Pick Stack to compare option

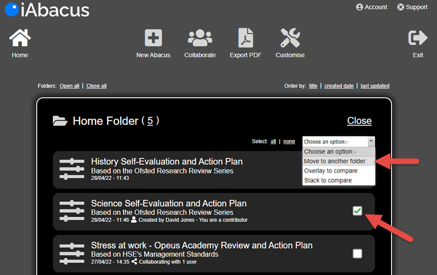328,180
